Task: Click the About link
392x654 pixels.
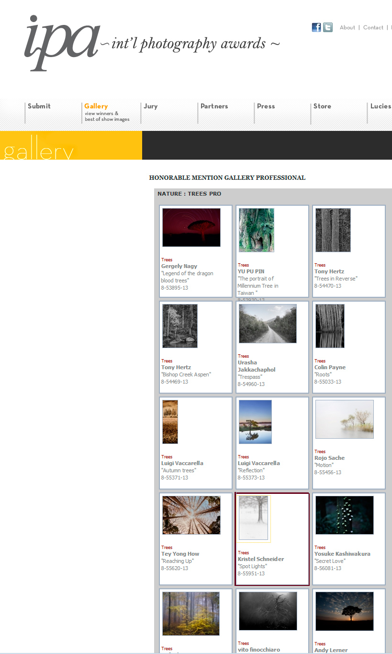Action: pyautogui.click(x=347, y=28)
